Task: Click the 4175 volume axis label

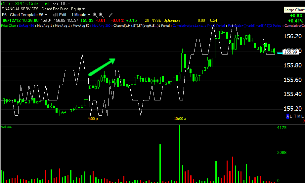Action: (282, 128)
